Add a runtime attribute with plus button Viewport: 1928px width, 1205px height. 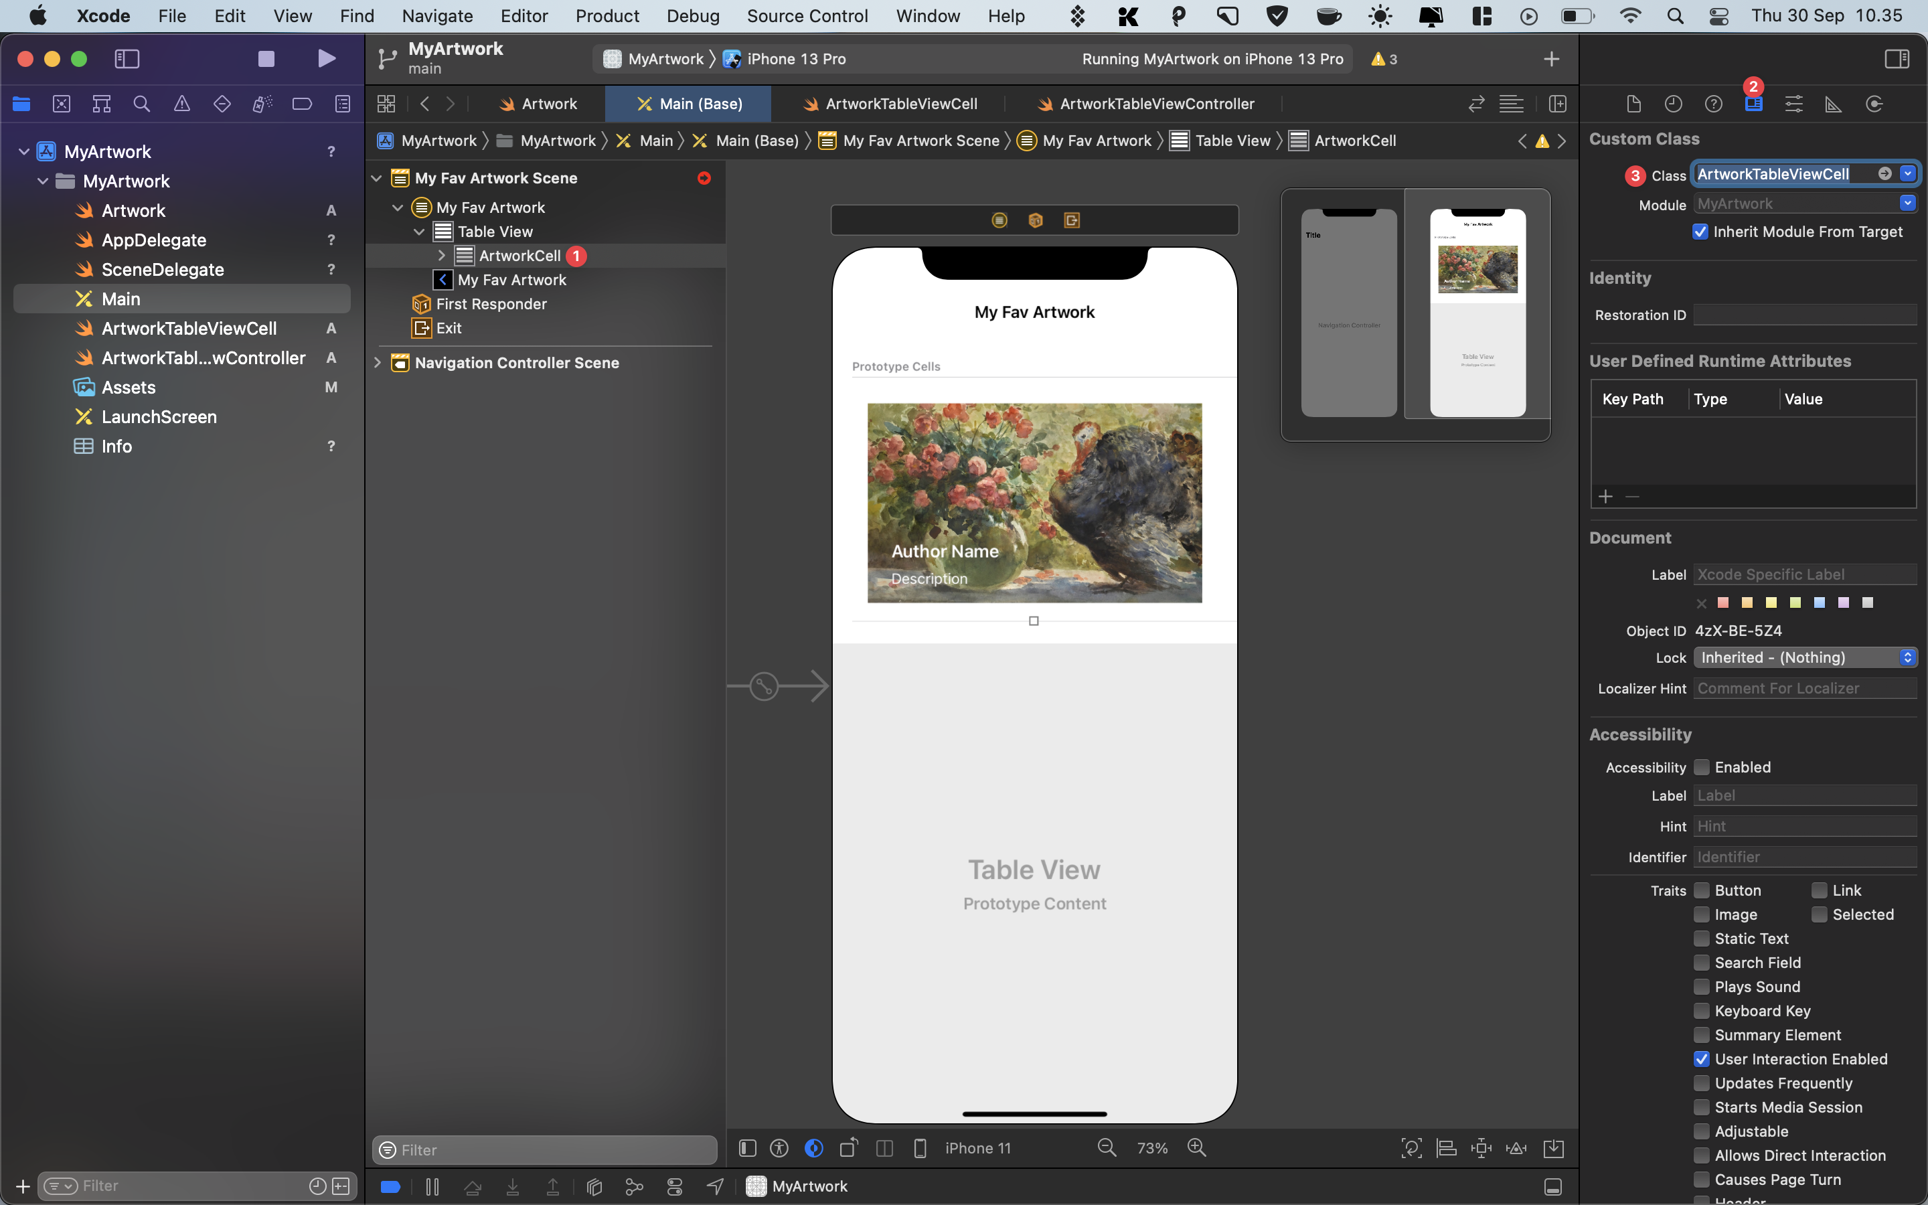pyautogui.click(x=1605, y=497)
